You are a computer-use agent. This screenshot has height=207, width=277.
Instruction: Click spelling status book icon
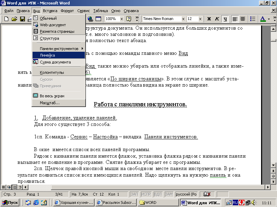207,194
